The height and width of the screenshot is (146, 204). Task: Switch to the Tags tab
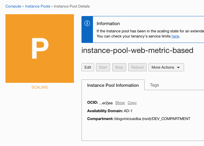tap(154, 85)
